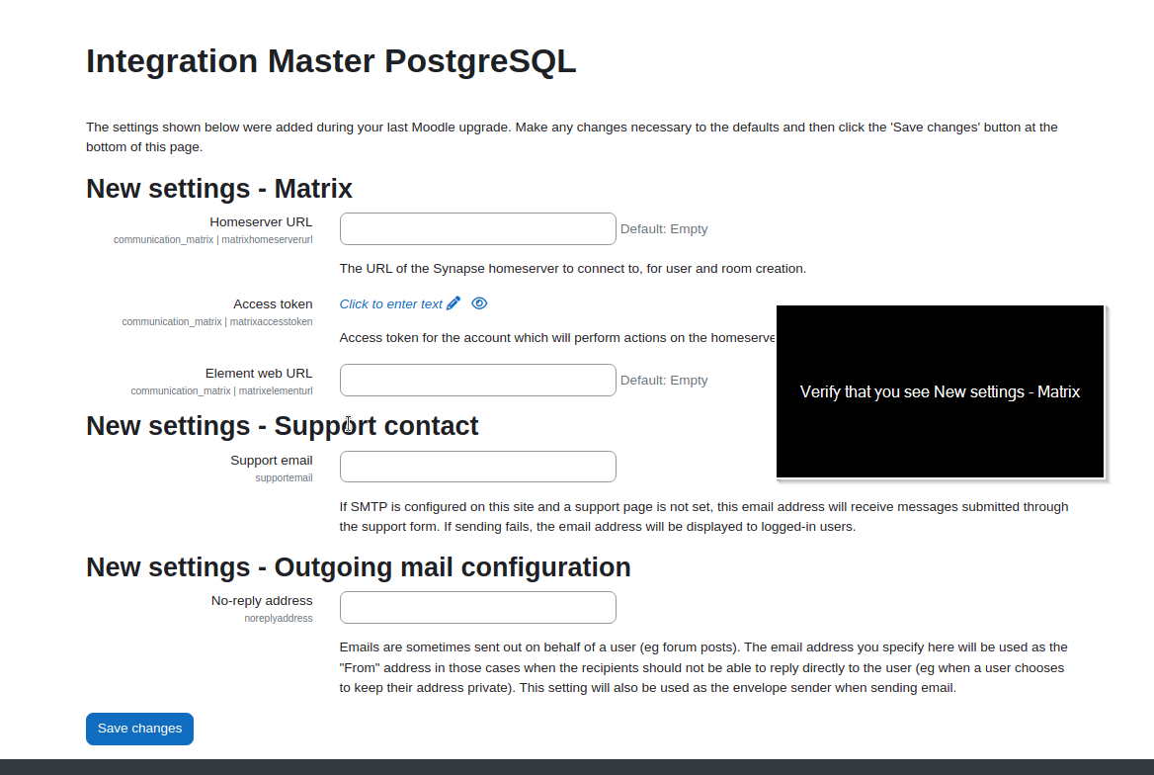This screenshot has height=775, width=1154.
Task: Click the Synapse homeserver description text
Action: [x=573, y=269]
